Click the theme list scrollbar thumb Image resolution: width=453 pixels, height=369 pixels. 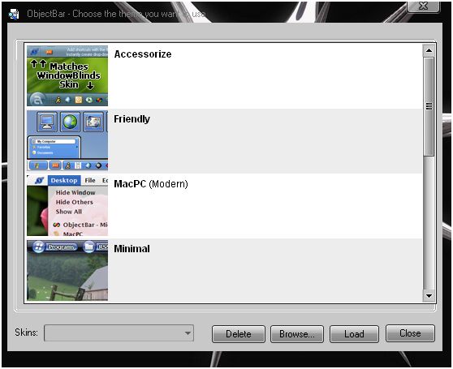click(429, 107)
